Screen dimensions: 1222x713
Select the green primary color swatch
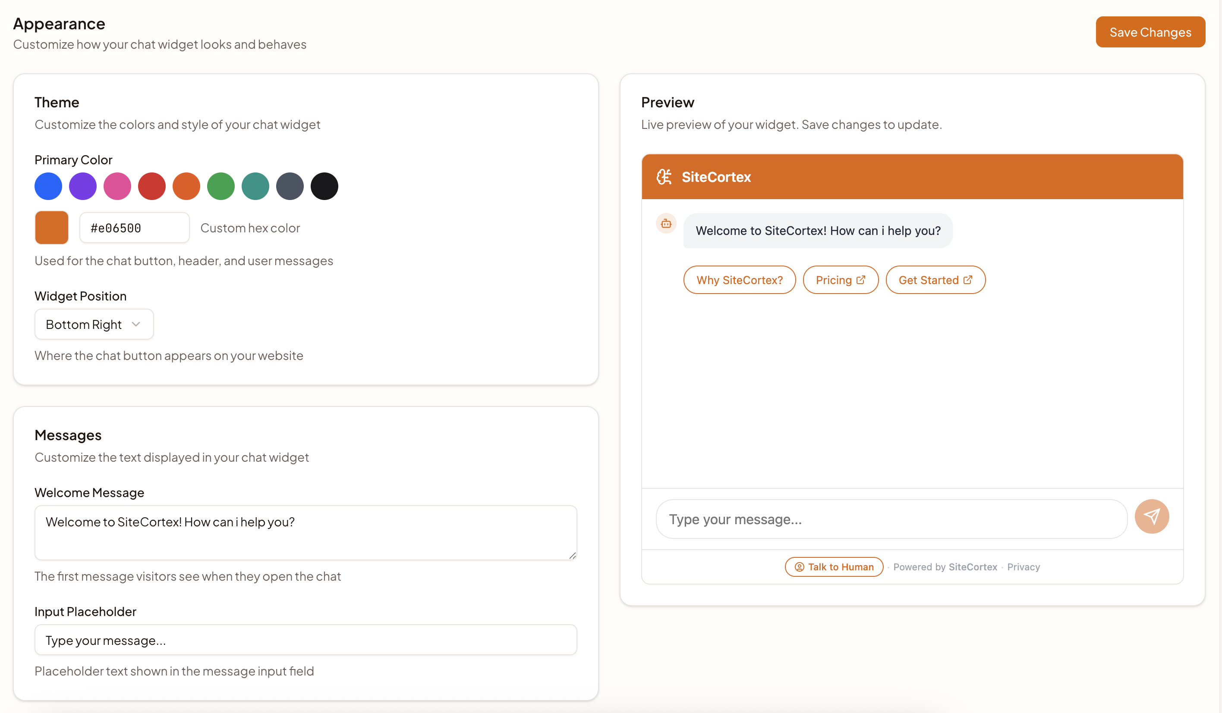[220, 186]
